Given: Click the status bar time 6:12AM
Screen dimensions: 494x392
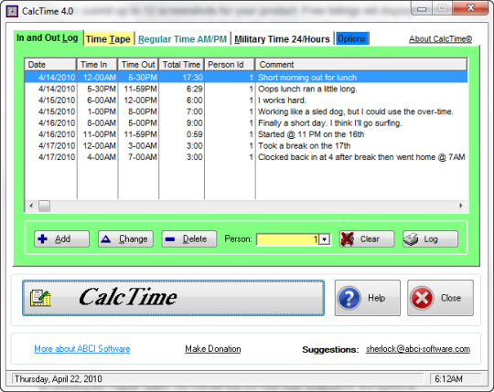Looking at the screenshot, I should point(448,379).
